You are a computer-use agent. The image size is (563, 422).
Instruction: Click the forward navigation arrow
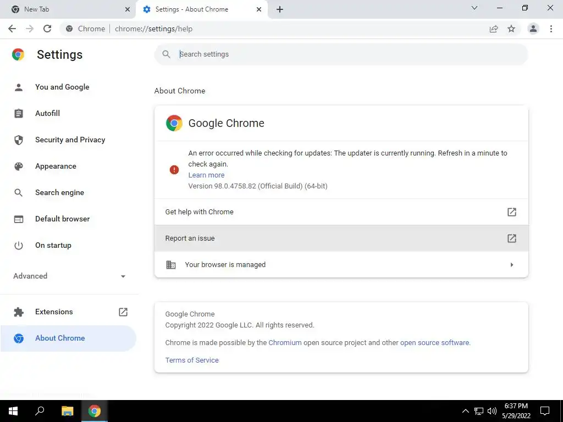(30, 29)
